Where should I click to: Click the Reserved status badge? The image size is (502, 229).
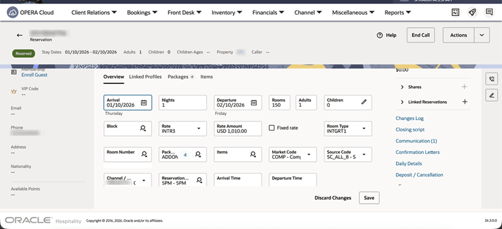[24, 54]
